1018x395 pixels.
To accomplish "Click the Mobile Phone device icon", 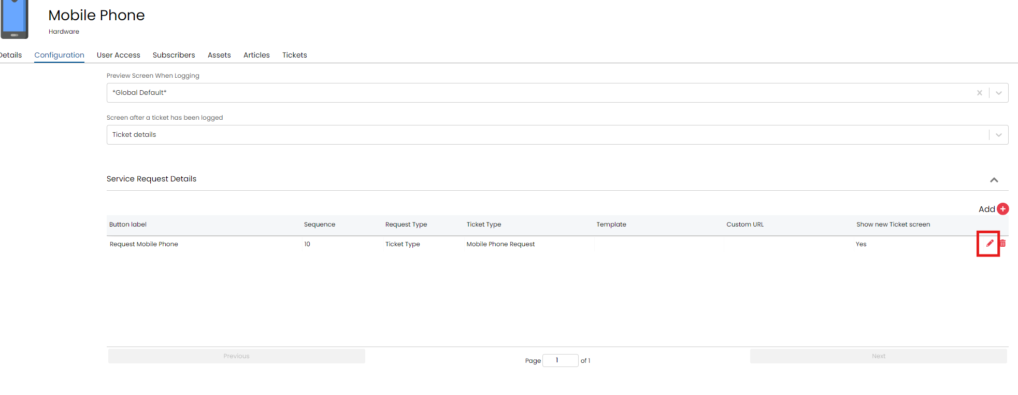I will click(x=15, y=19).
